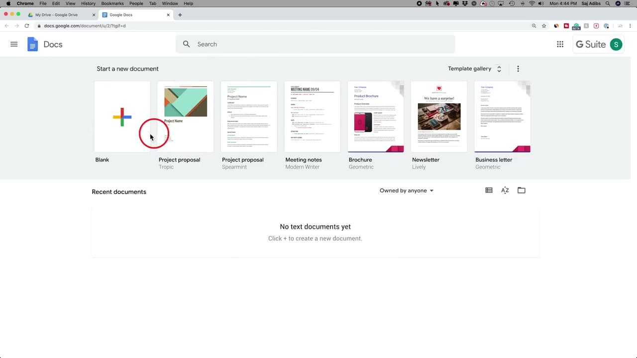Open the Dropbox menu bar icon
This screenshot has height=358, width=637.
[465, 3]
